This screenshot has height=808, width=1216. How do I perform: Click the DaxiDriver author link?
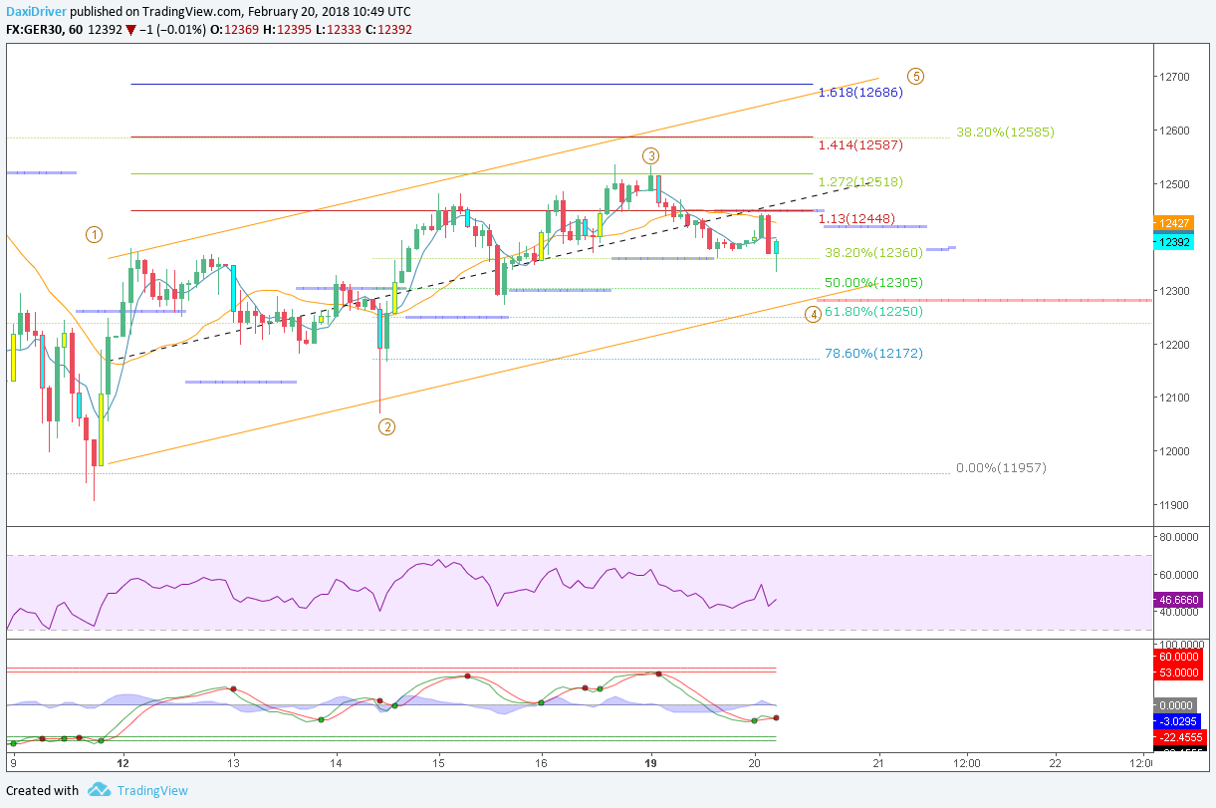[37, 11]
